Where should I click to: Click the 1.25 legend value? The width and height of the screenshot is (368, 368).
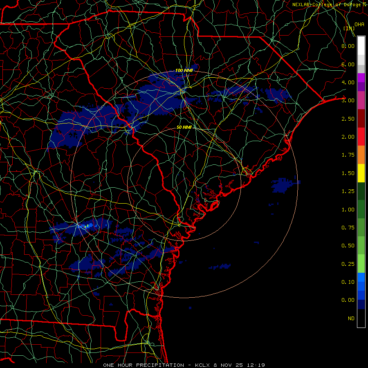pos(348,191)
